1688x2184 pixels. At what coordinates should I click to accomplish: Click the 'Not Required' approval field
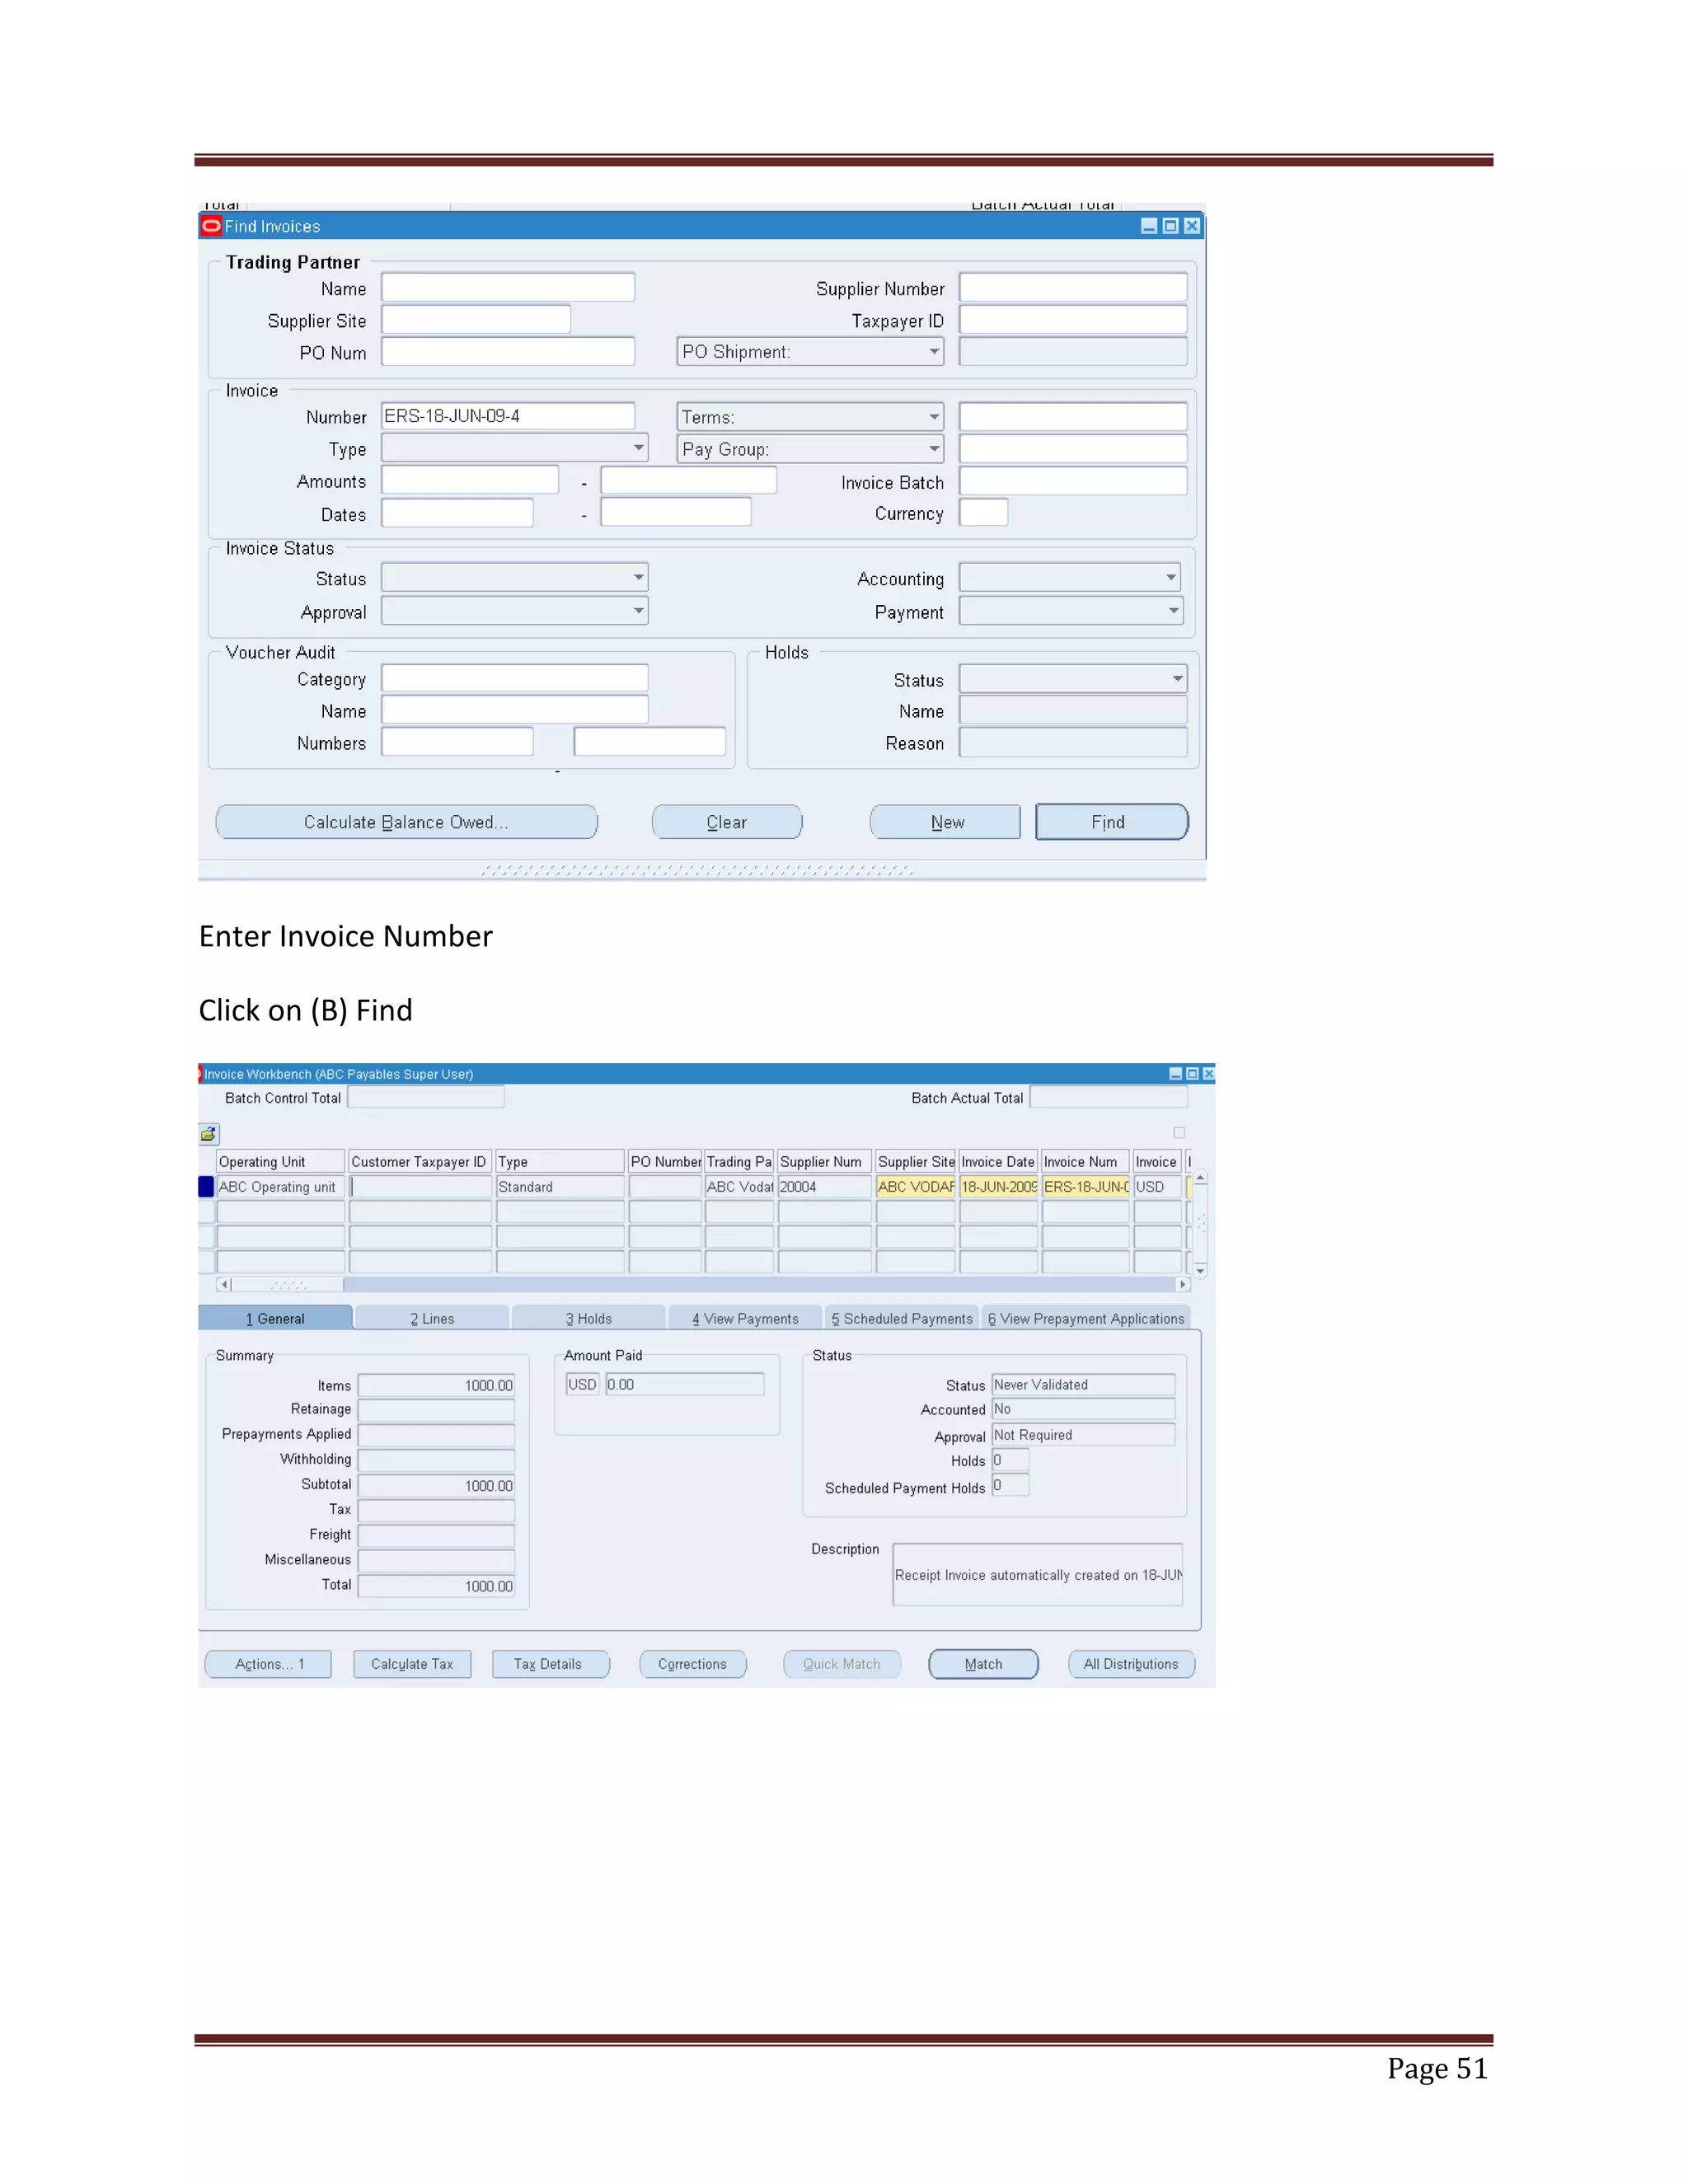click(1083, 1435)
